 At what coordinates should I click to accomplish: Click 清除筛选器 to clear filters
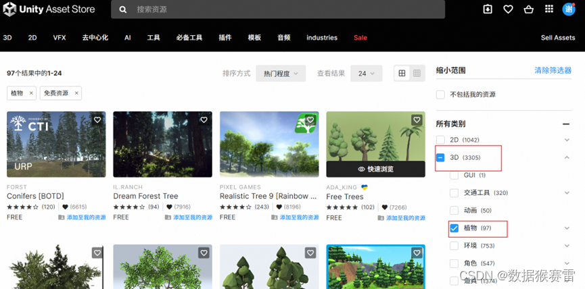click(553, 70)
